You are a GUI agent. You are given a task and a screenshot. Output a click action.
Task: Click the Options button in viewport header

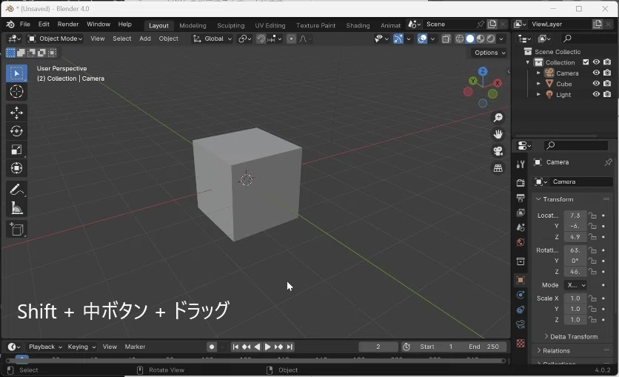[x=489, y=53]
